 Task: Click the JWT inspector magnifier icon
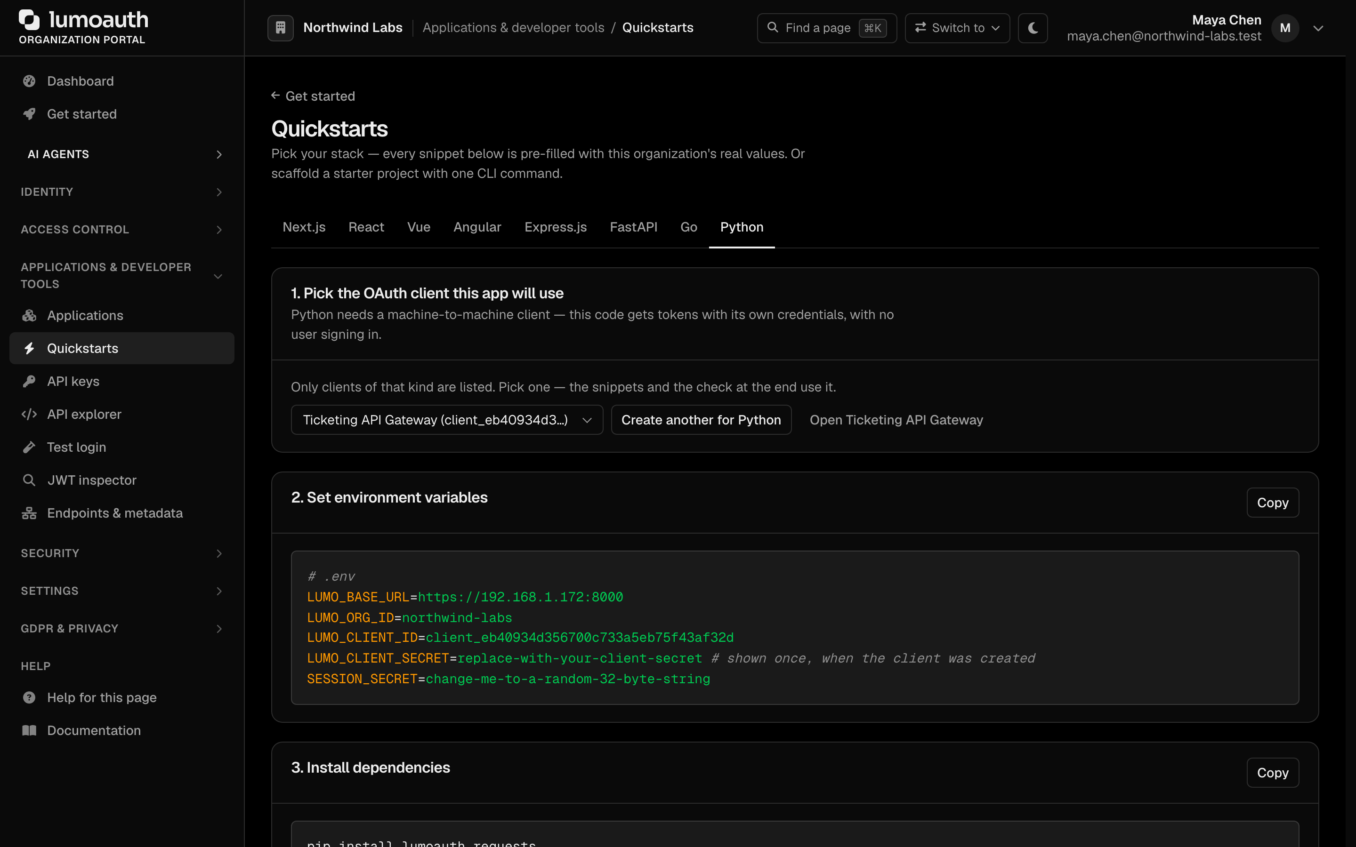[29, 480]
